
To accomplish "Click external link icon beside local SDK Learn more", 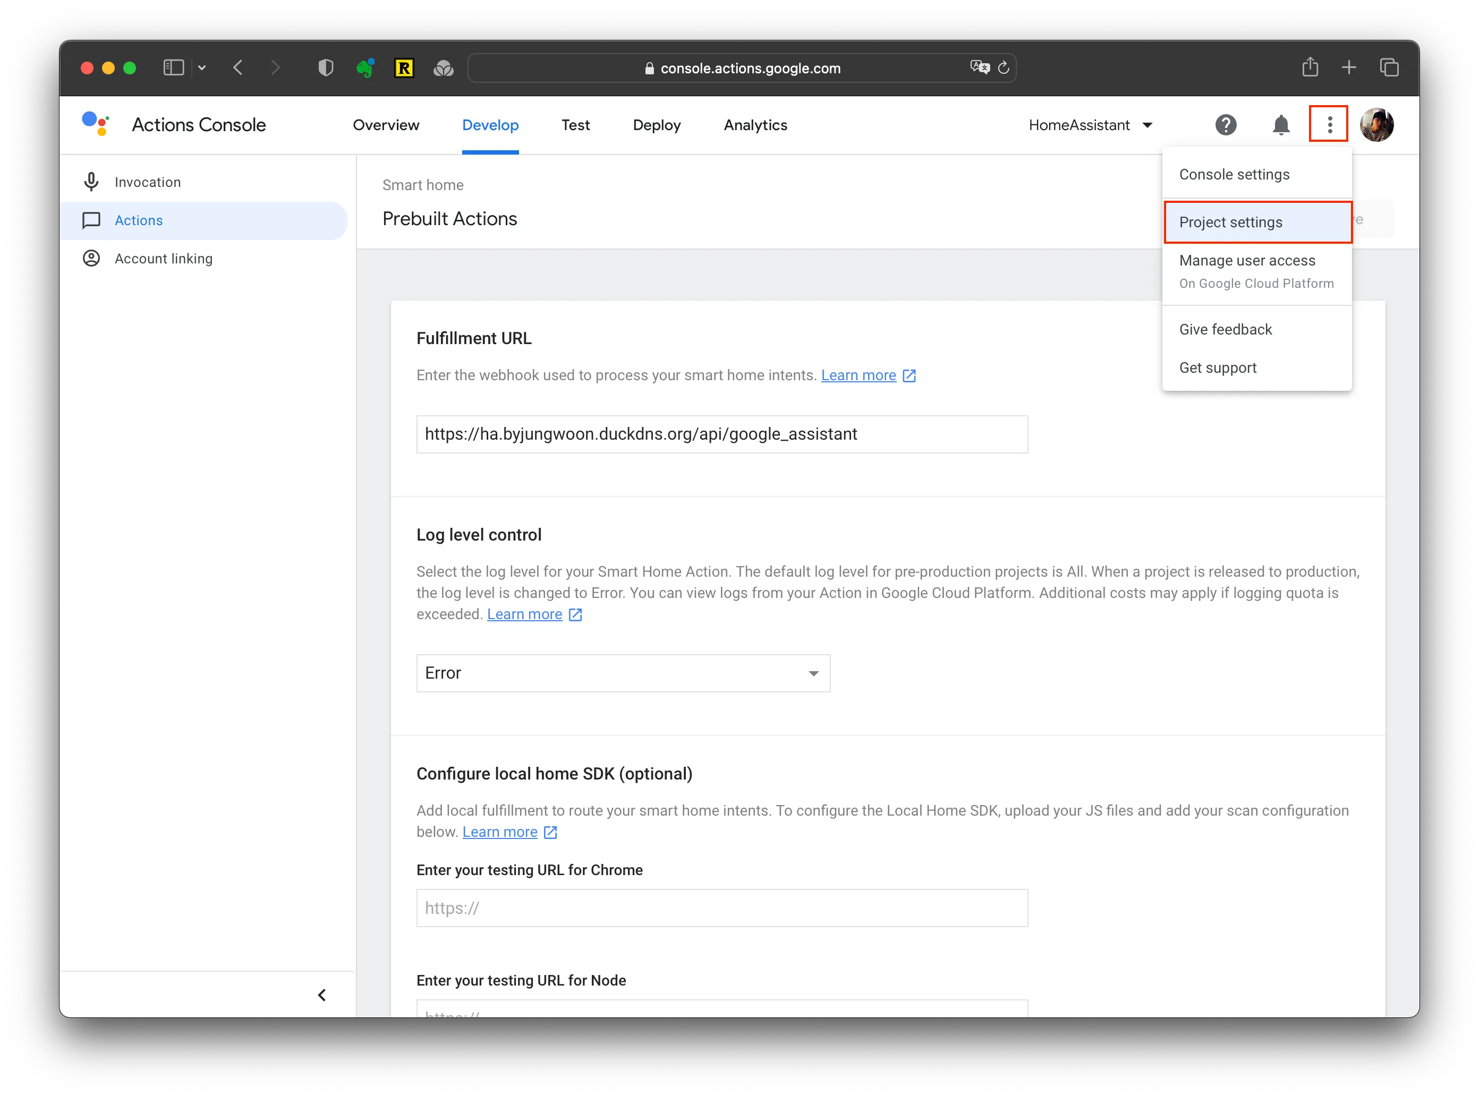I will (x=550, y=832).
